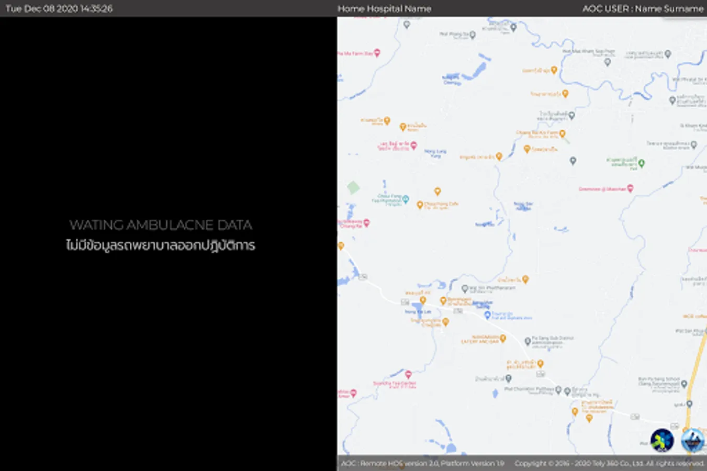The width and height of the screenshot is (707, 471).
Task: Click the WATING AMBULACNE DATA message
Action: coord(161,225)
